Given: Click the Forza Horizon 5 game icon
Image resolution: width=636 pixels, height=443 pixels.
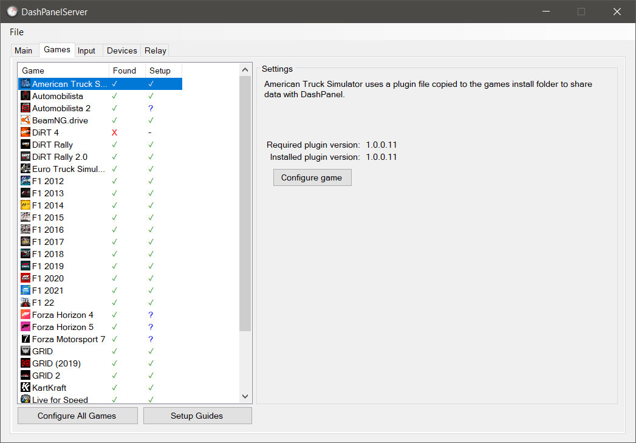Looking at the screenshot, I should (x=26, y=327).
